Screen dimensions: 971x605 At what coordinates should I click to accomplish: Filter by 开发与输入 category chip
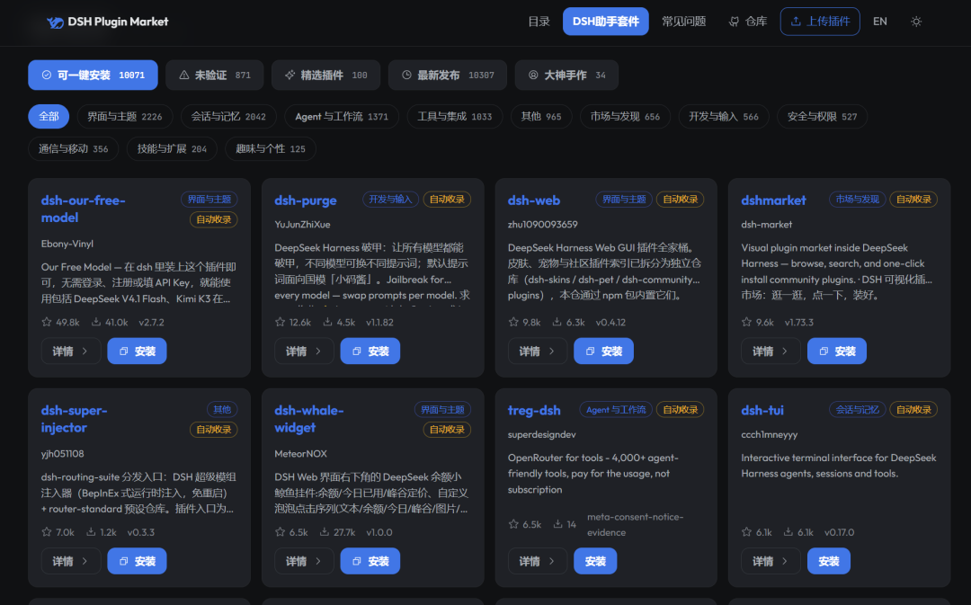coord(723,117)
